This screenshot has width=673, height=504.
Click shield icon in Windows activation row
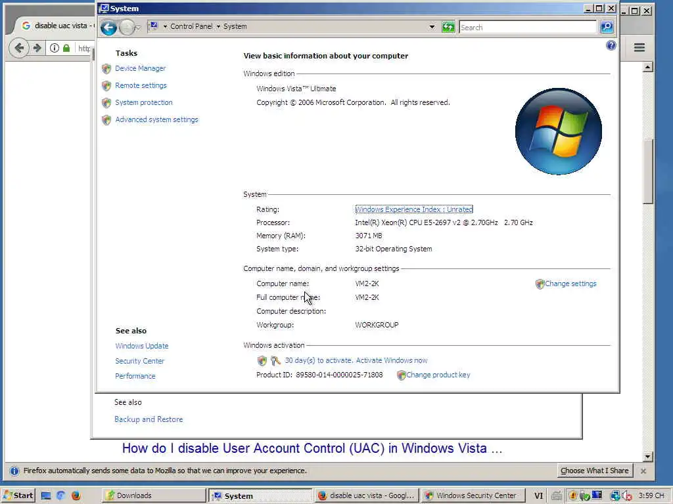[262, 361]
